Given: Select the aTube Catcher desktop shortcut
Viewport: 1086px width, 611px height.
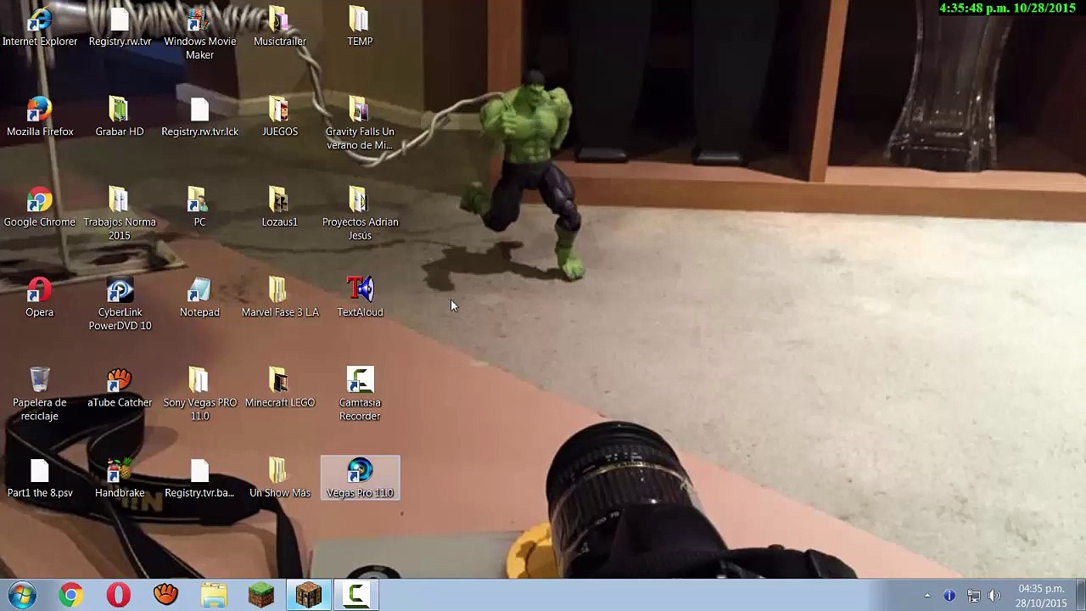Looking at the screenshot, I should pyautogui.click(x=120, y=388).
